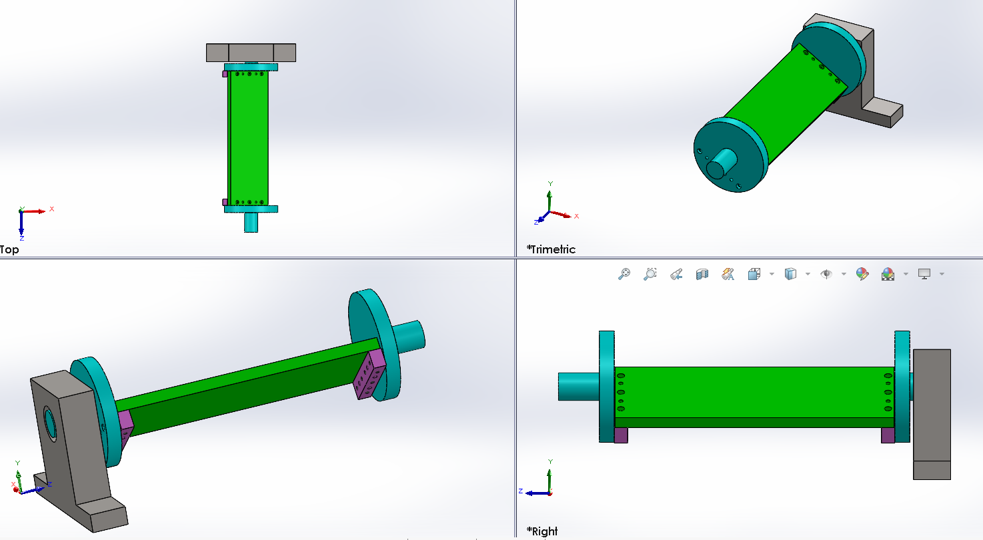Open Dynamic Annotation Views icon
983x540 pixels.
728,274
